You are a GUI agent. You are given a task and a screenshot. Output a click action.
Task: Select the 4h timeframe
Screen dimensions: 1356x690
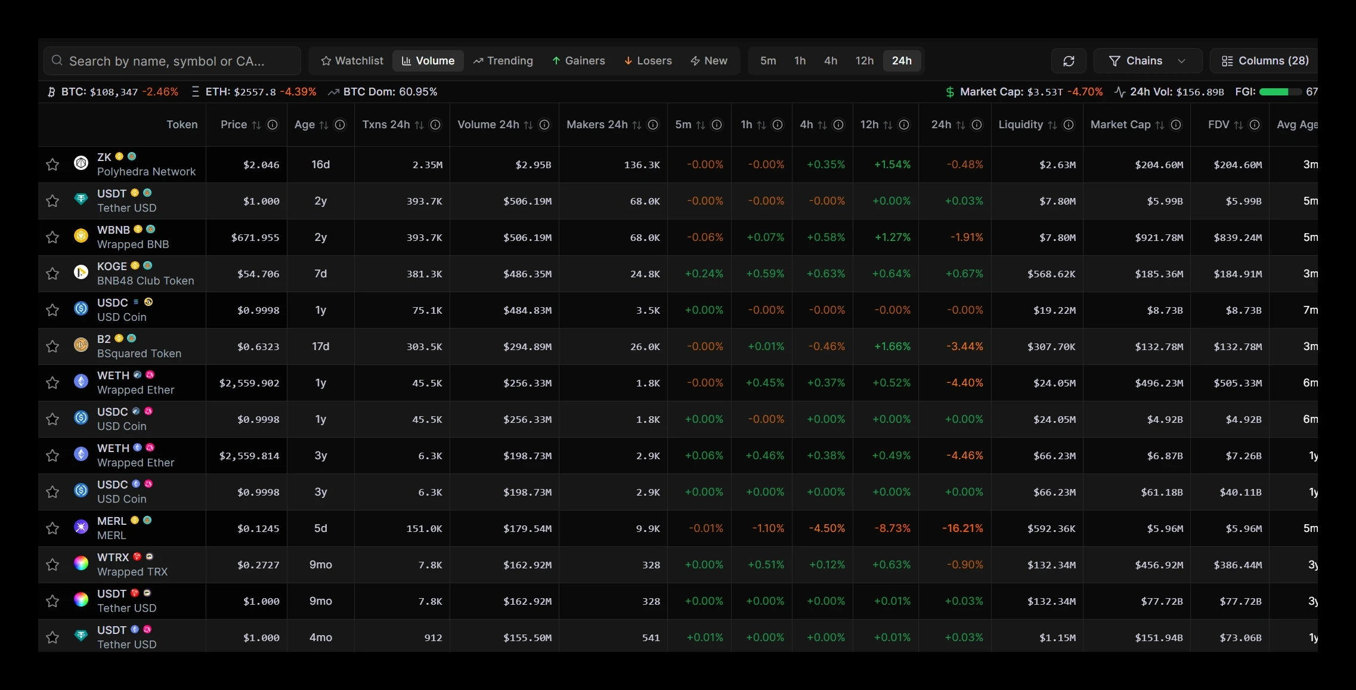tap(831, 61)
